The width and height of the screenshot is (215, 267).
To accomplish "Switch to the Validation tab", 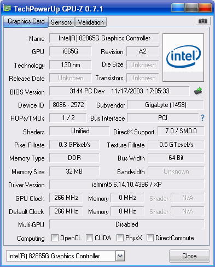I will tap(91, 22).
